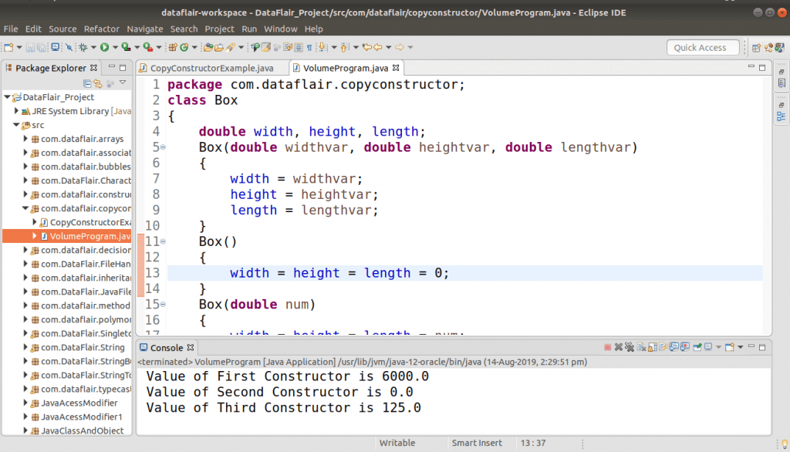Remove all terminated launches in Console toolbar

pos(628,347)
